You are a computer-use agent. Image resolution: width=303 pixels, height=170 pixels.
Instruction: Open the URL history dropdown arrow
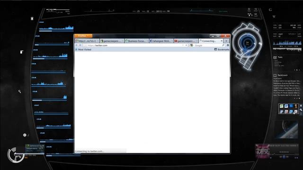[183, 45]
